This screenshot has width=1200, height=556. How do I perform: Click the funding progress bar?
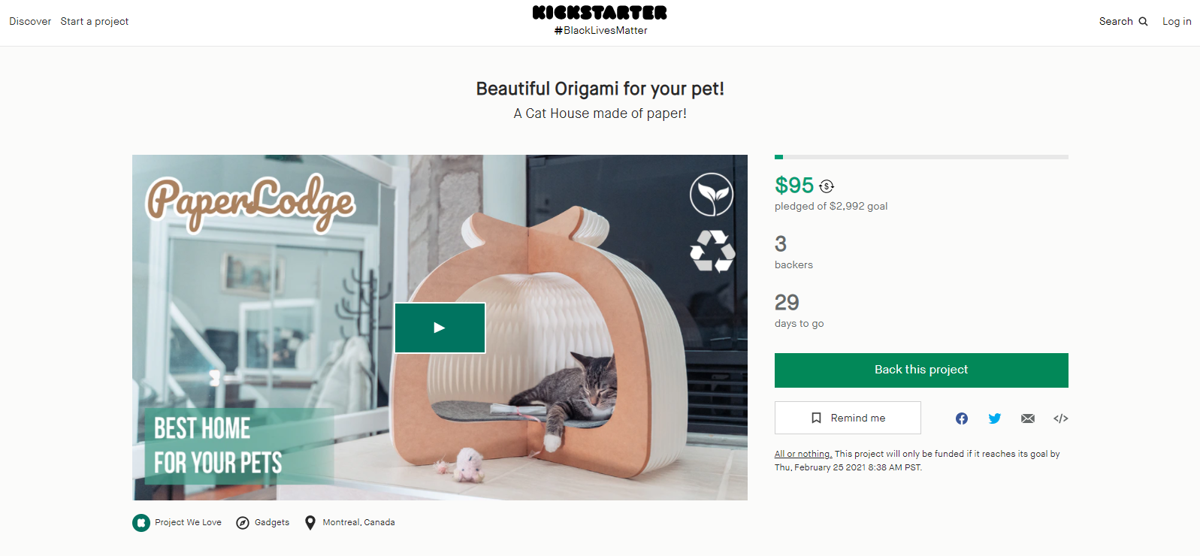(x=921, y=157)
